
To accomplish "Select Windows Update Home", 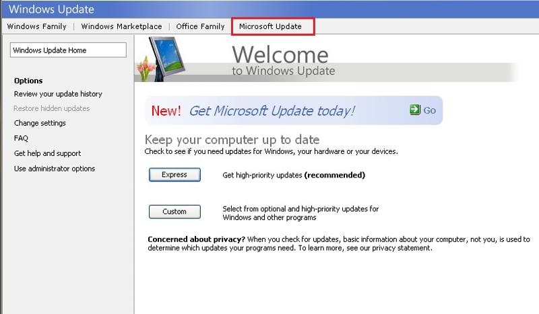I will click(68, 50).
